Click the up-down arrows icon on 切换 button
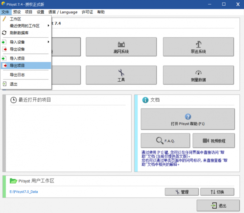This screenshot has height=213, width=244. (213, 192)
